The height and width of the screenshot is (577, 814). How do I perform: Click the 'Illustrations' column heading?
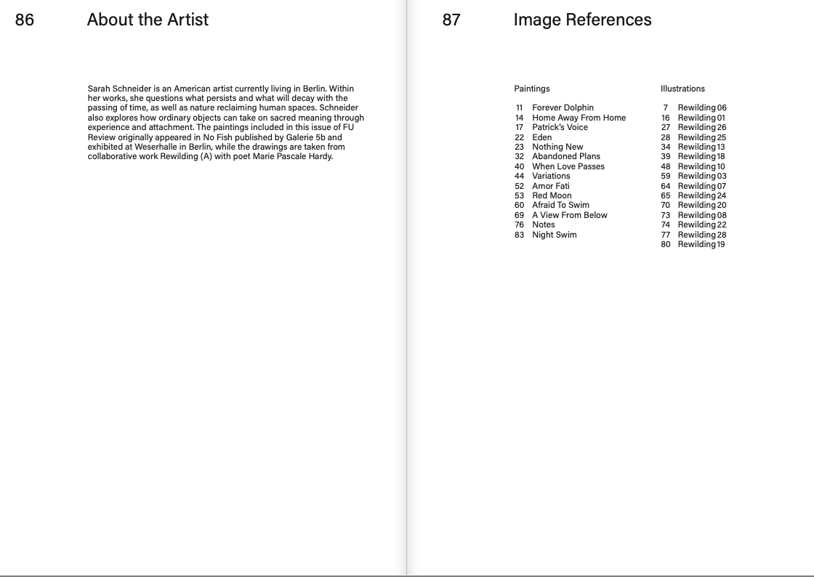[x=682, y=89]
